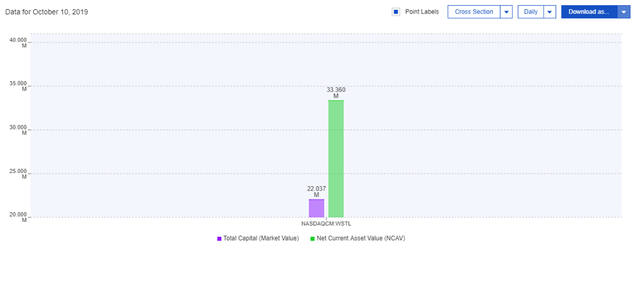Screen dimensions: 635x292
Task: Expand the Download as dropdown arrow
Action: tap(624, 12)
